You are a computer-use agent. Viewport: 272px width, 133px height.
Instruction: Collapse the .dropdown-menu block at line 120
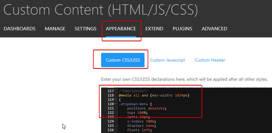(x=116, y=104)
